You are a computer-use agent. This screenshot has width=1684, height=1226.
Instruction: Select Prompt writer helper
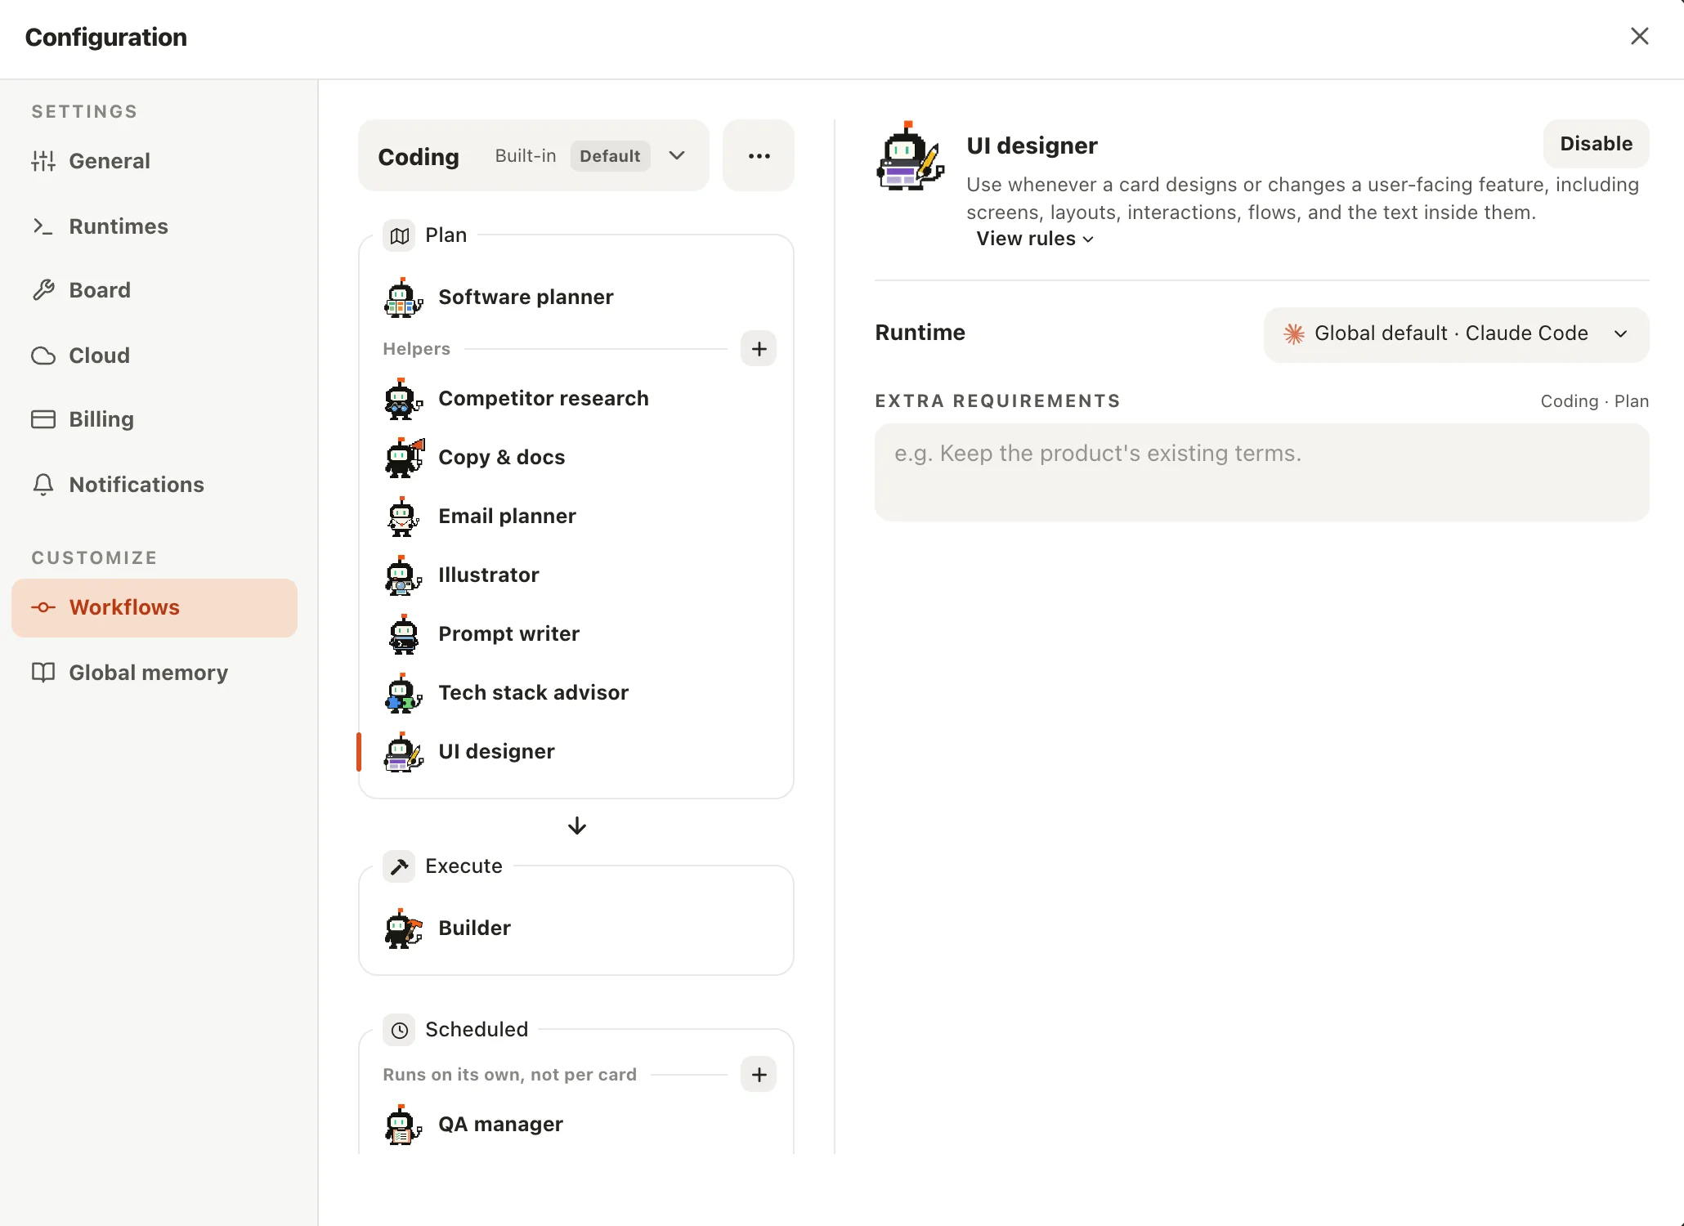(x=576, y=634)
